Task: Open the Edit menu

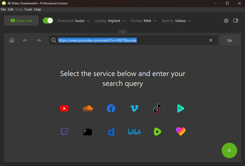Action: tap(11, 9)
